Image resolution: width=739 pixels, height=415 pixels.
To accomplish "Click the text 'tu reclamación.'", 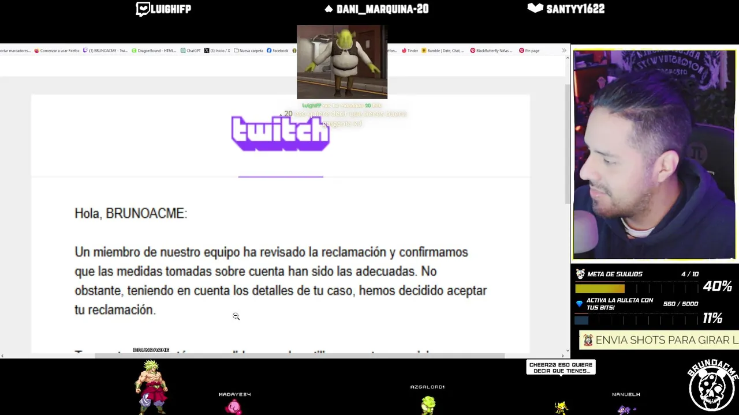I will [x=115, y=310].
